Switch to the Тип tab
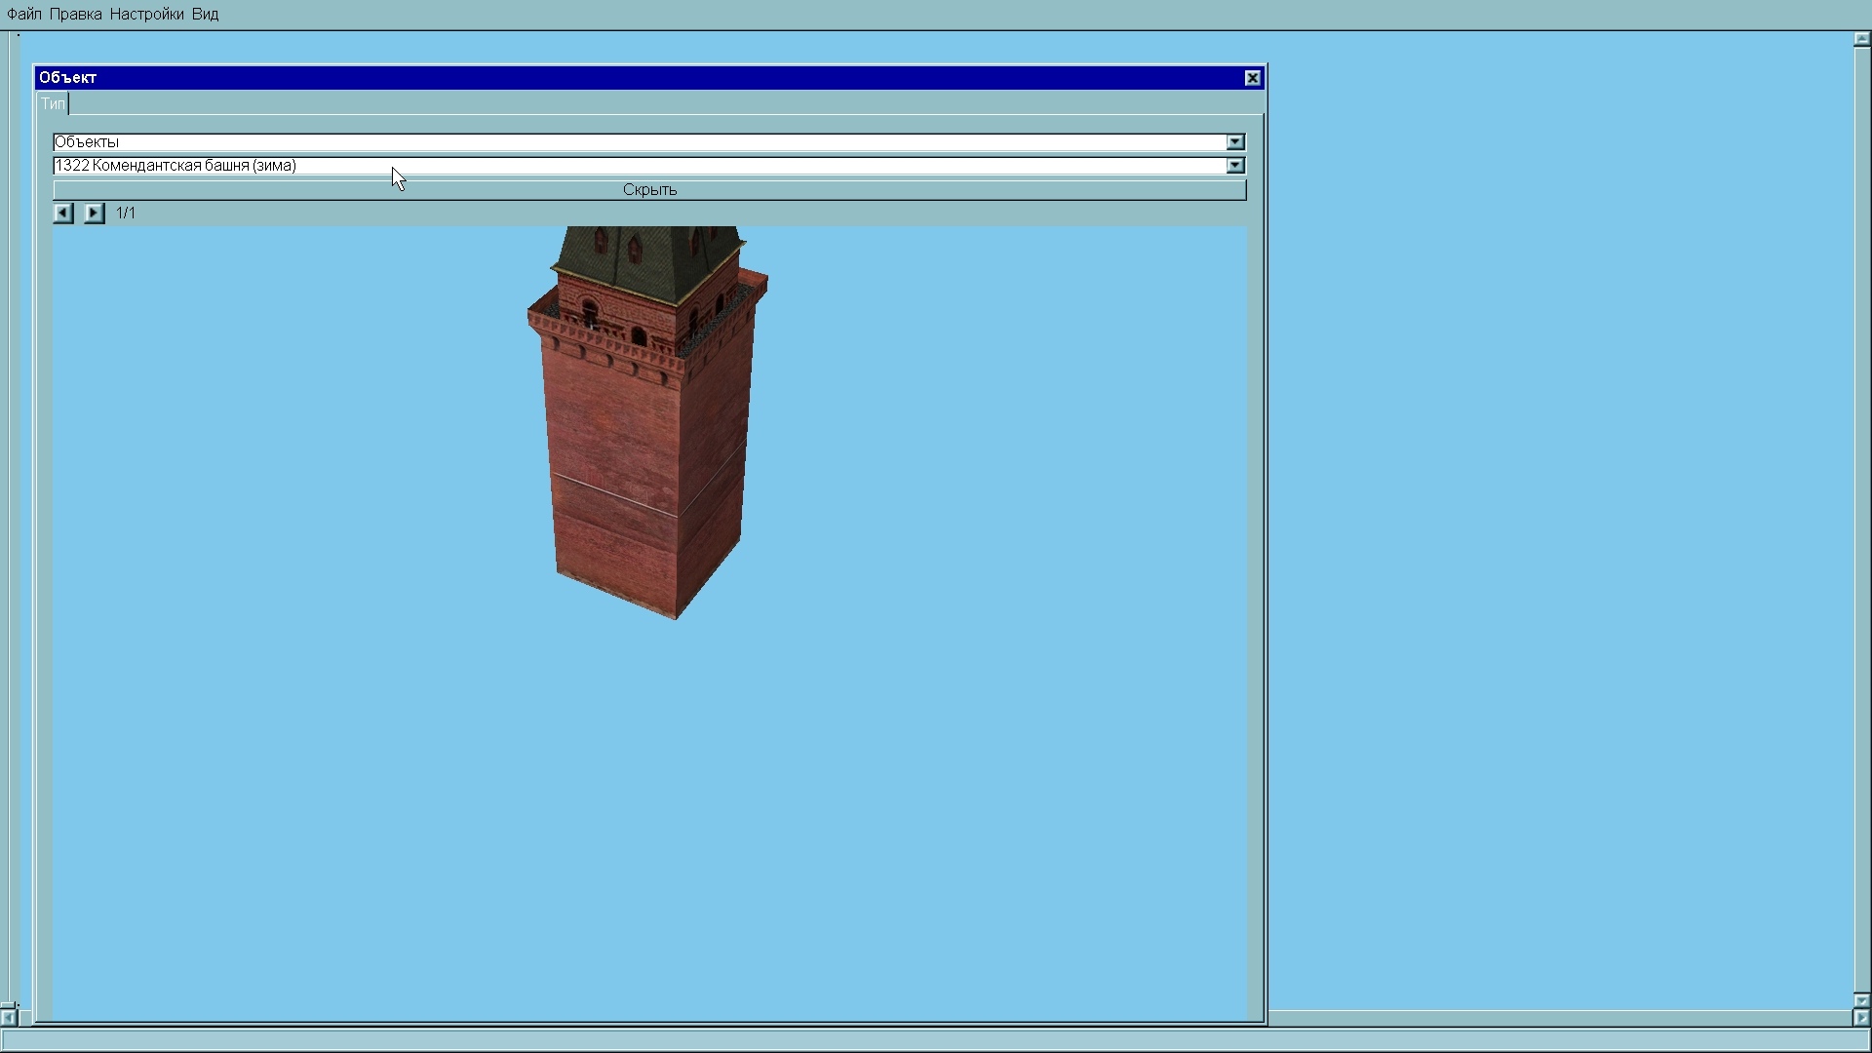 53,103
